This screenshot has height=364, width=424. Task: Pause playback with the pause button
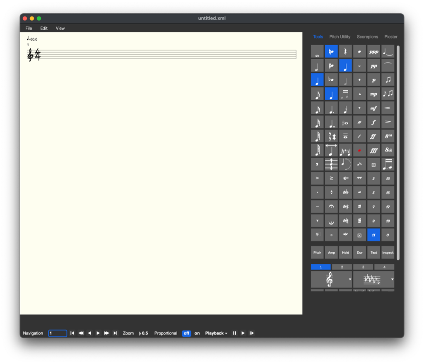[x=234, y=333]
